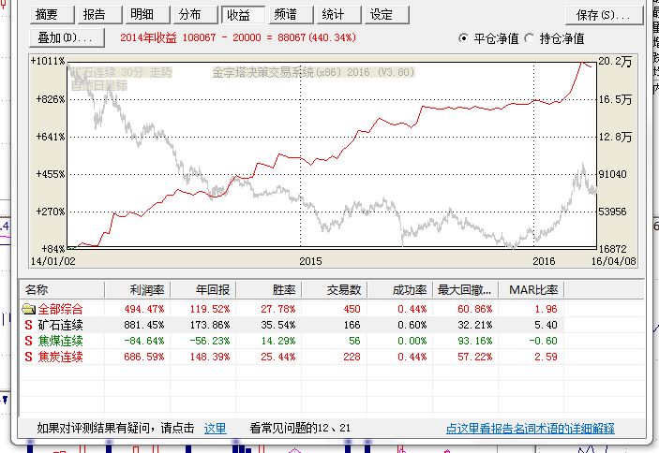Sort by the 成功率 column header
The image size is (659, 453).
click(x=399, y=290)
